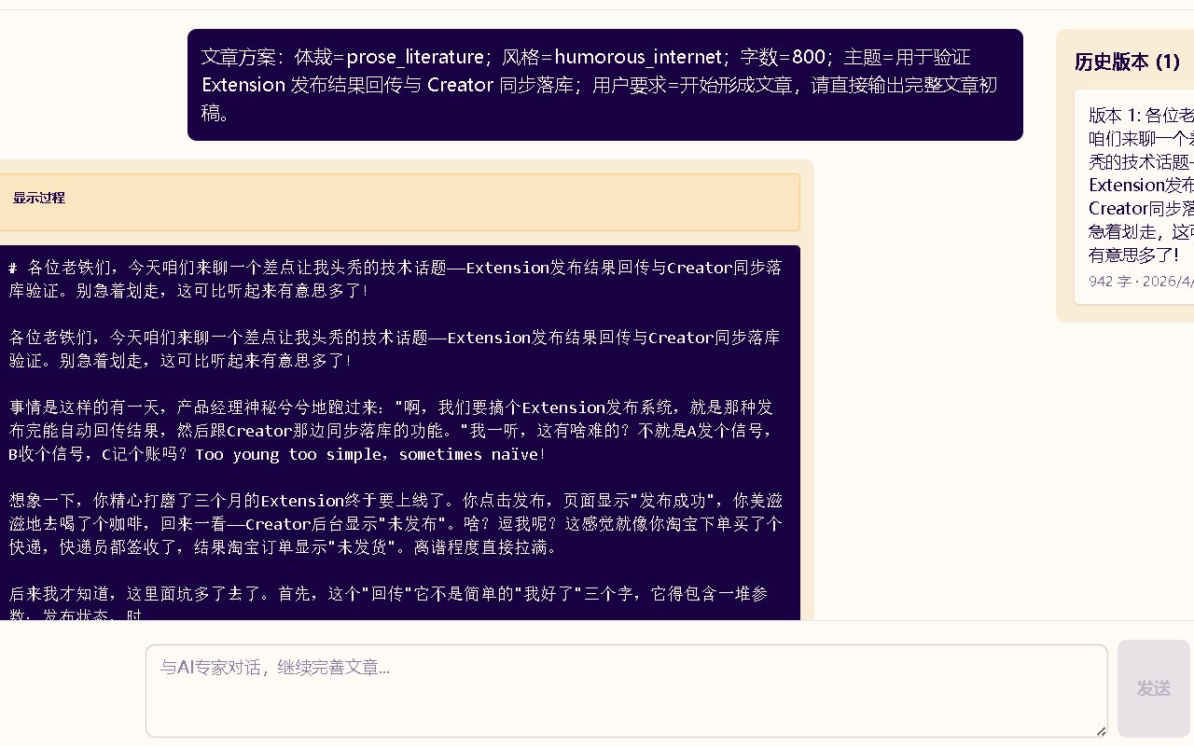
Task: Click the 发送 button
Action: (1154, 688)
